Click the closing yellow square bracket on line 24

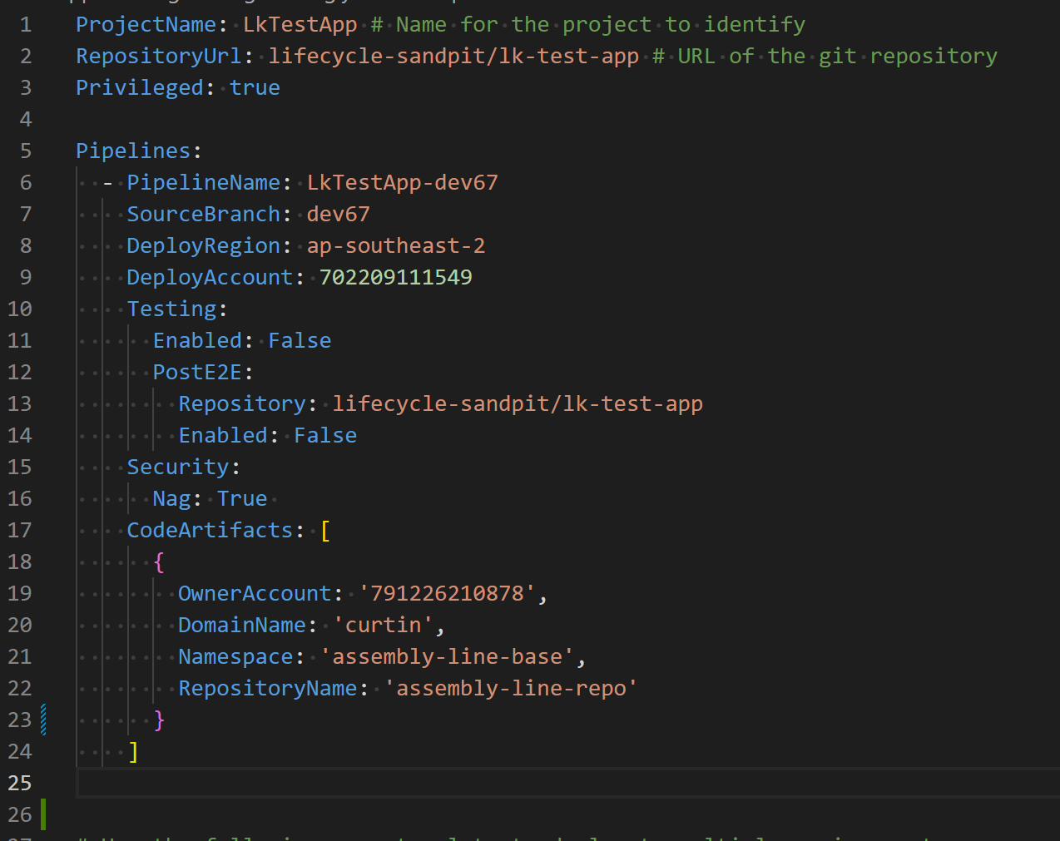click(x=133, y=751)
